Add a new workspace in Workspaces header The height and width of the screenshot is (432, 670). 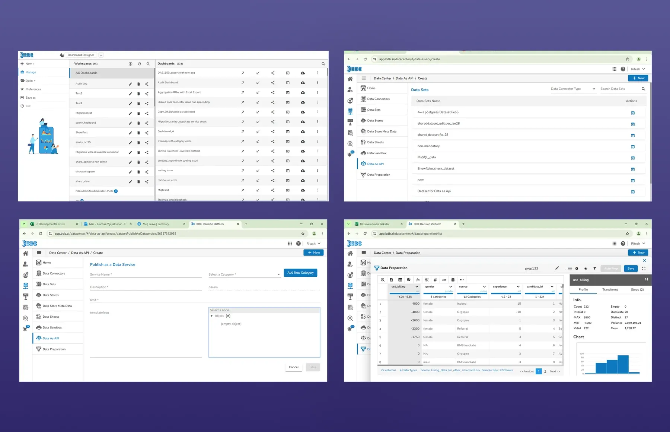pyautogui.click(x=130, y=64)
